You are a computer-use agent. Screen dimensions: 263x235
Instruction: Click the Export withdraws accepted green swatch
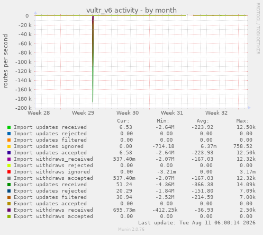[x=9, y=216]
